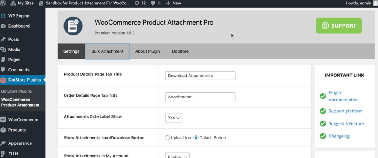Open the Plugin documentation link
Screen dimensions: 378x158
point(344,96)
